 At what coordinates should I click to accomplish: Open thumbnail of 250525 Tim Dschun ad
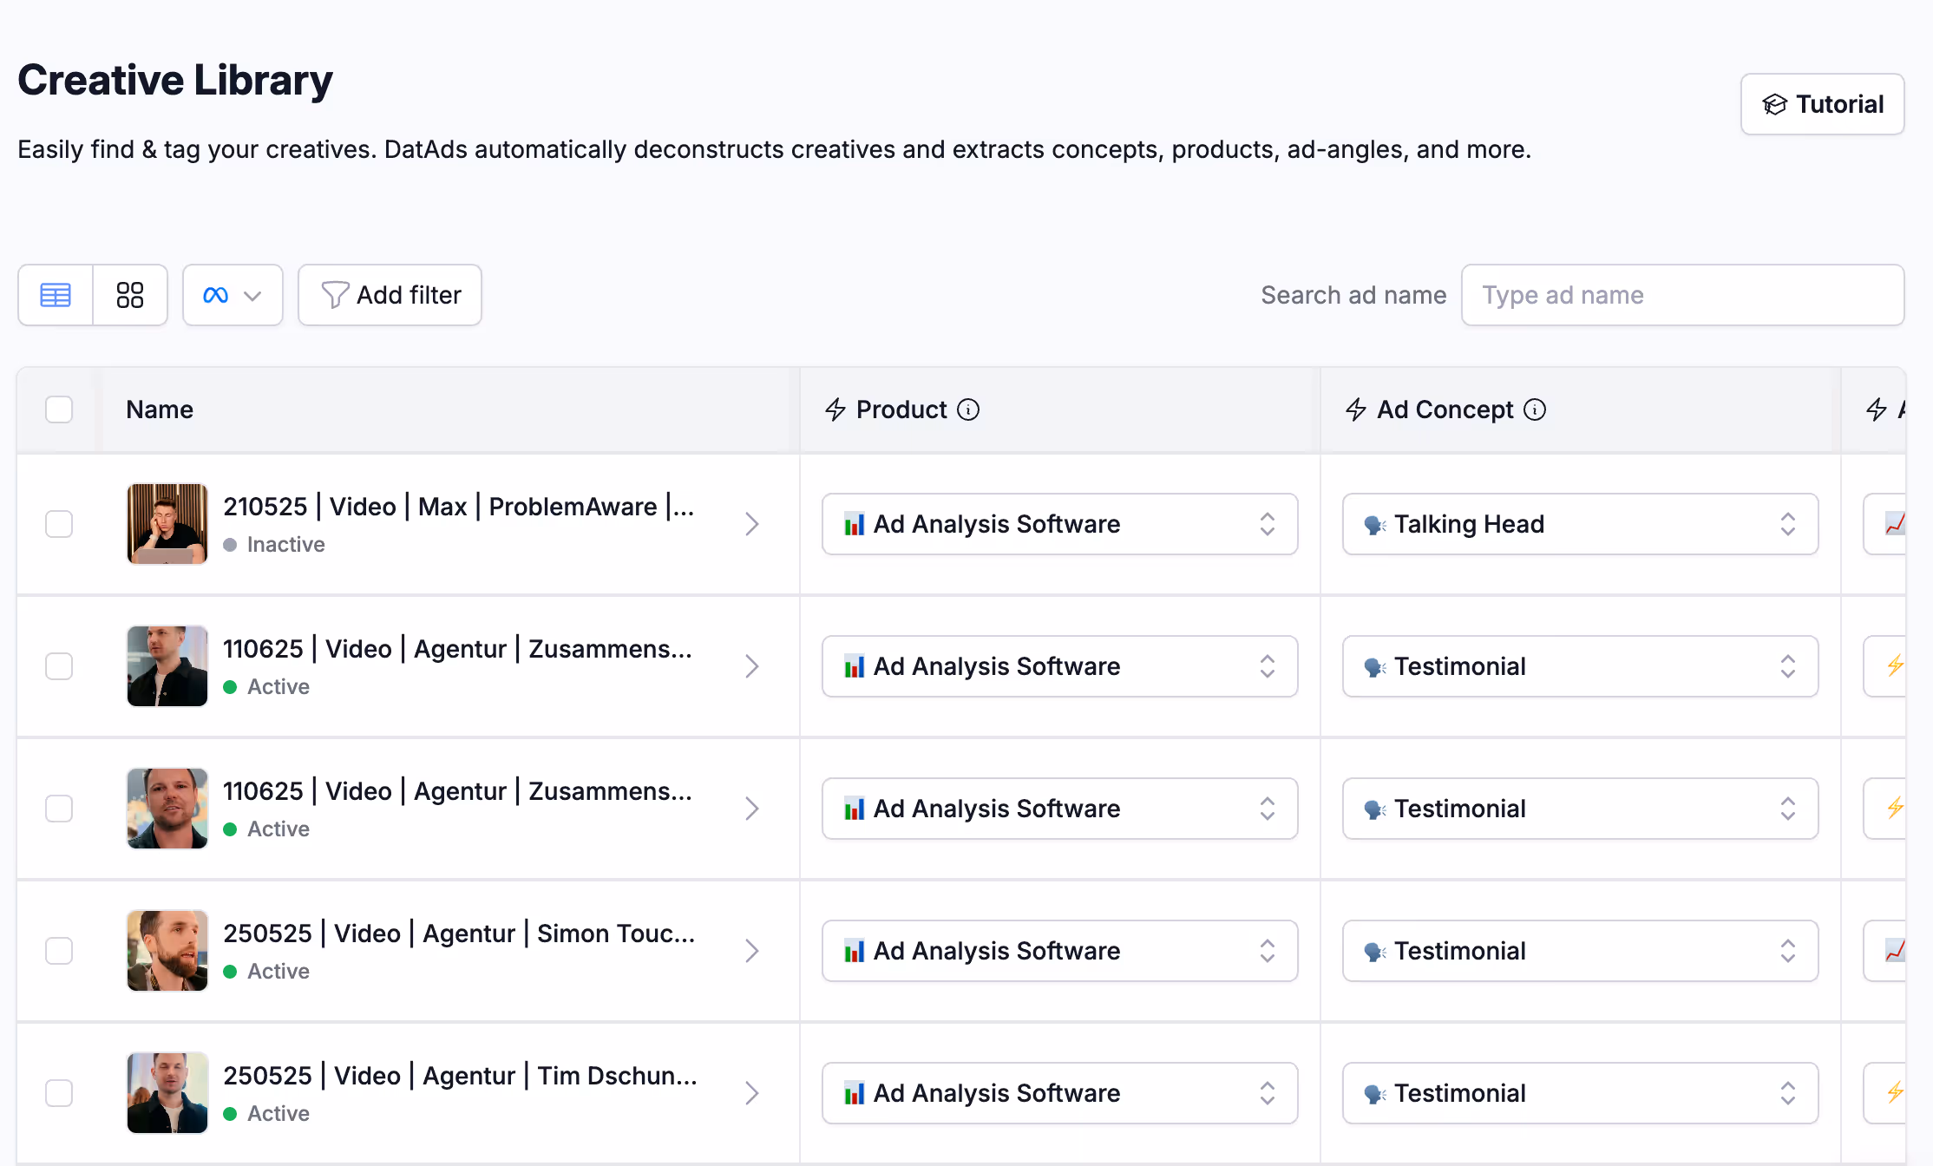pos(167,1093)
